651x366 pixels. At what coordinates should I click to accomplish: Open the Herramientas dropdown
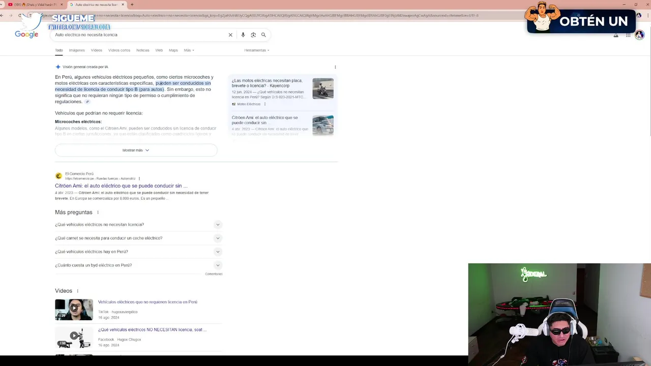pos(257,50)
